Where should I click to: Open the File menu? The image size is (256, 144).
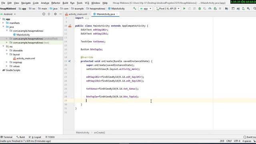point(3,3)
